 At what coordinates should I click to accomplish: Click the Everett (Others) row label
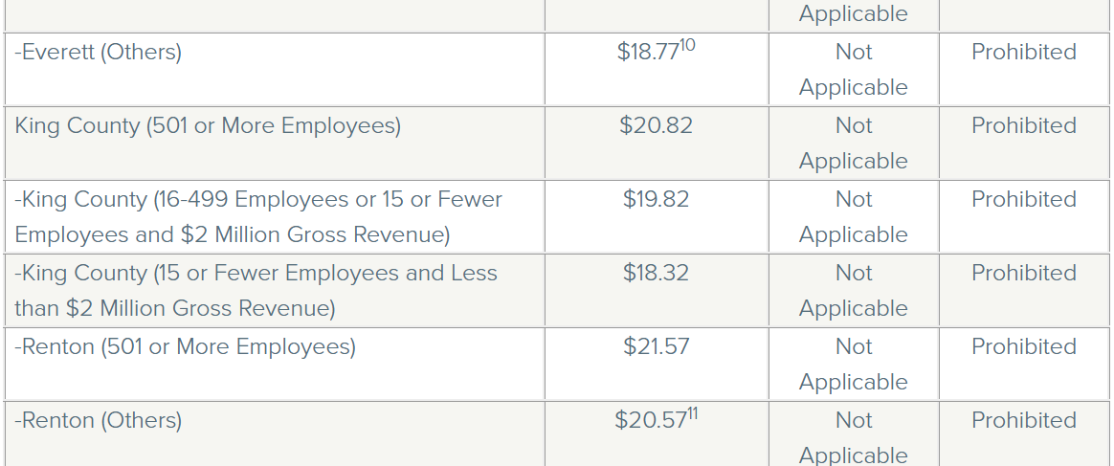coord(99,52)
